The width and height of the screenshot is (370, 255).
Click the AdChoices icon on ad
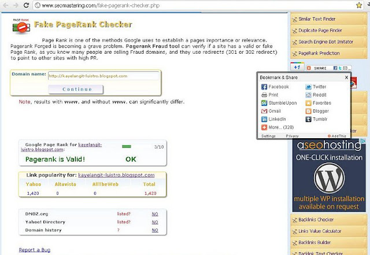[364, 141]
